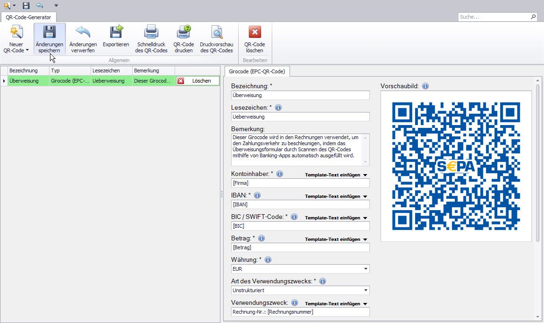Click the Kontoinhaber field with [Firma]
The height and width of the screenshot is (323, 544).
click(x=300, y=183)
